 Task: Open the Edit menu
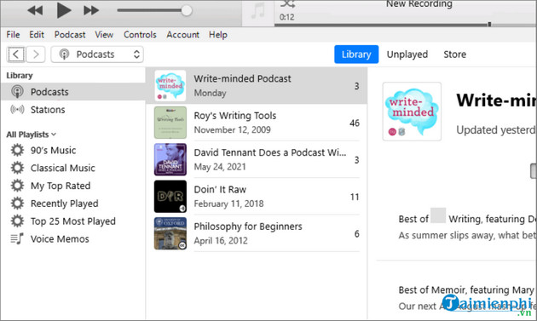click(37, 35)
